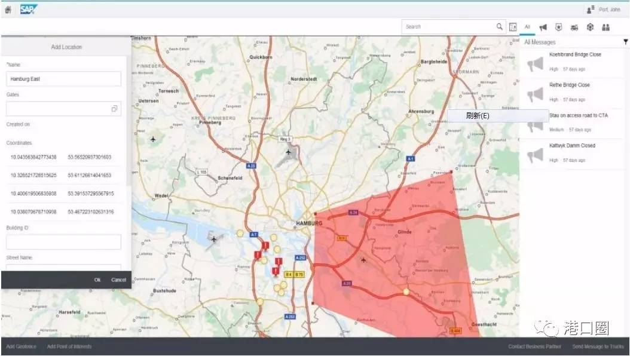This screenshot has height=356, width=630.
Task: Select the shield badge filter icon
Action: (558, 27)
